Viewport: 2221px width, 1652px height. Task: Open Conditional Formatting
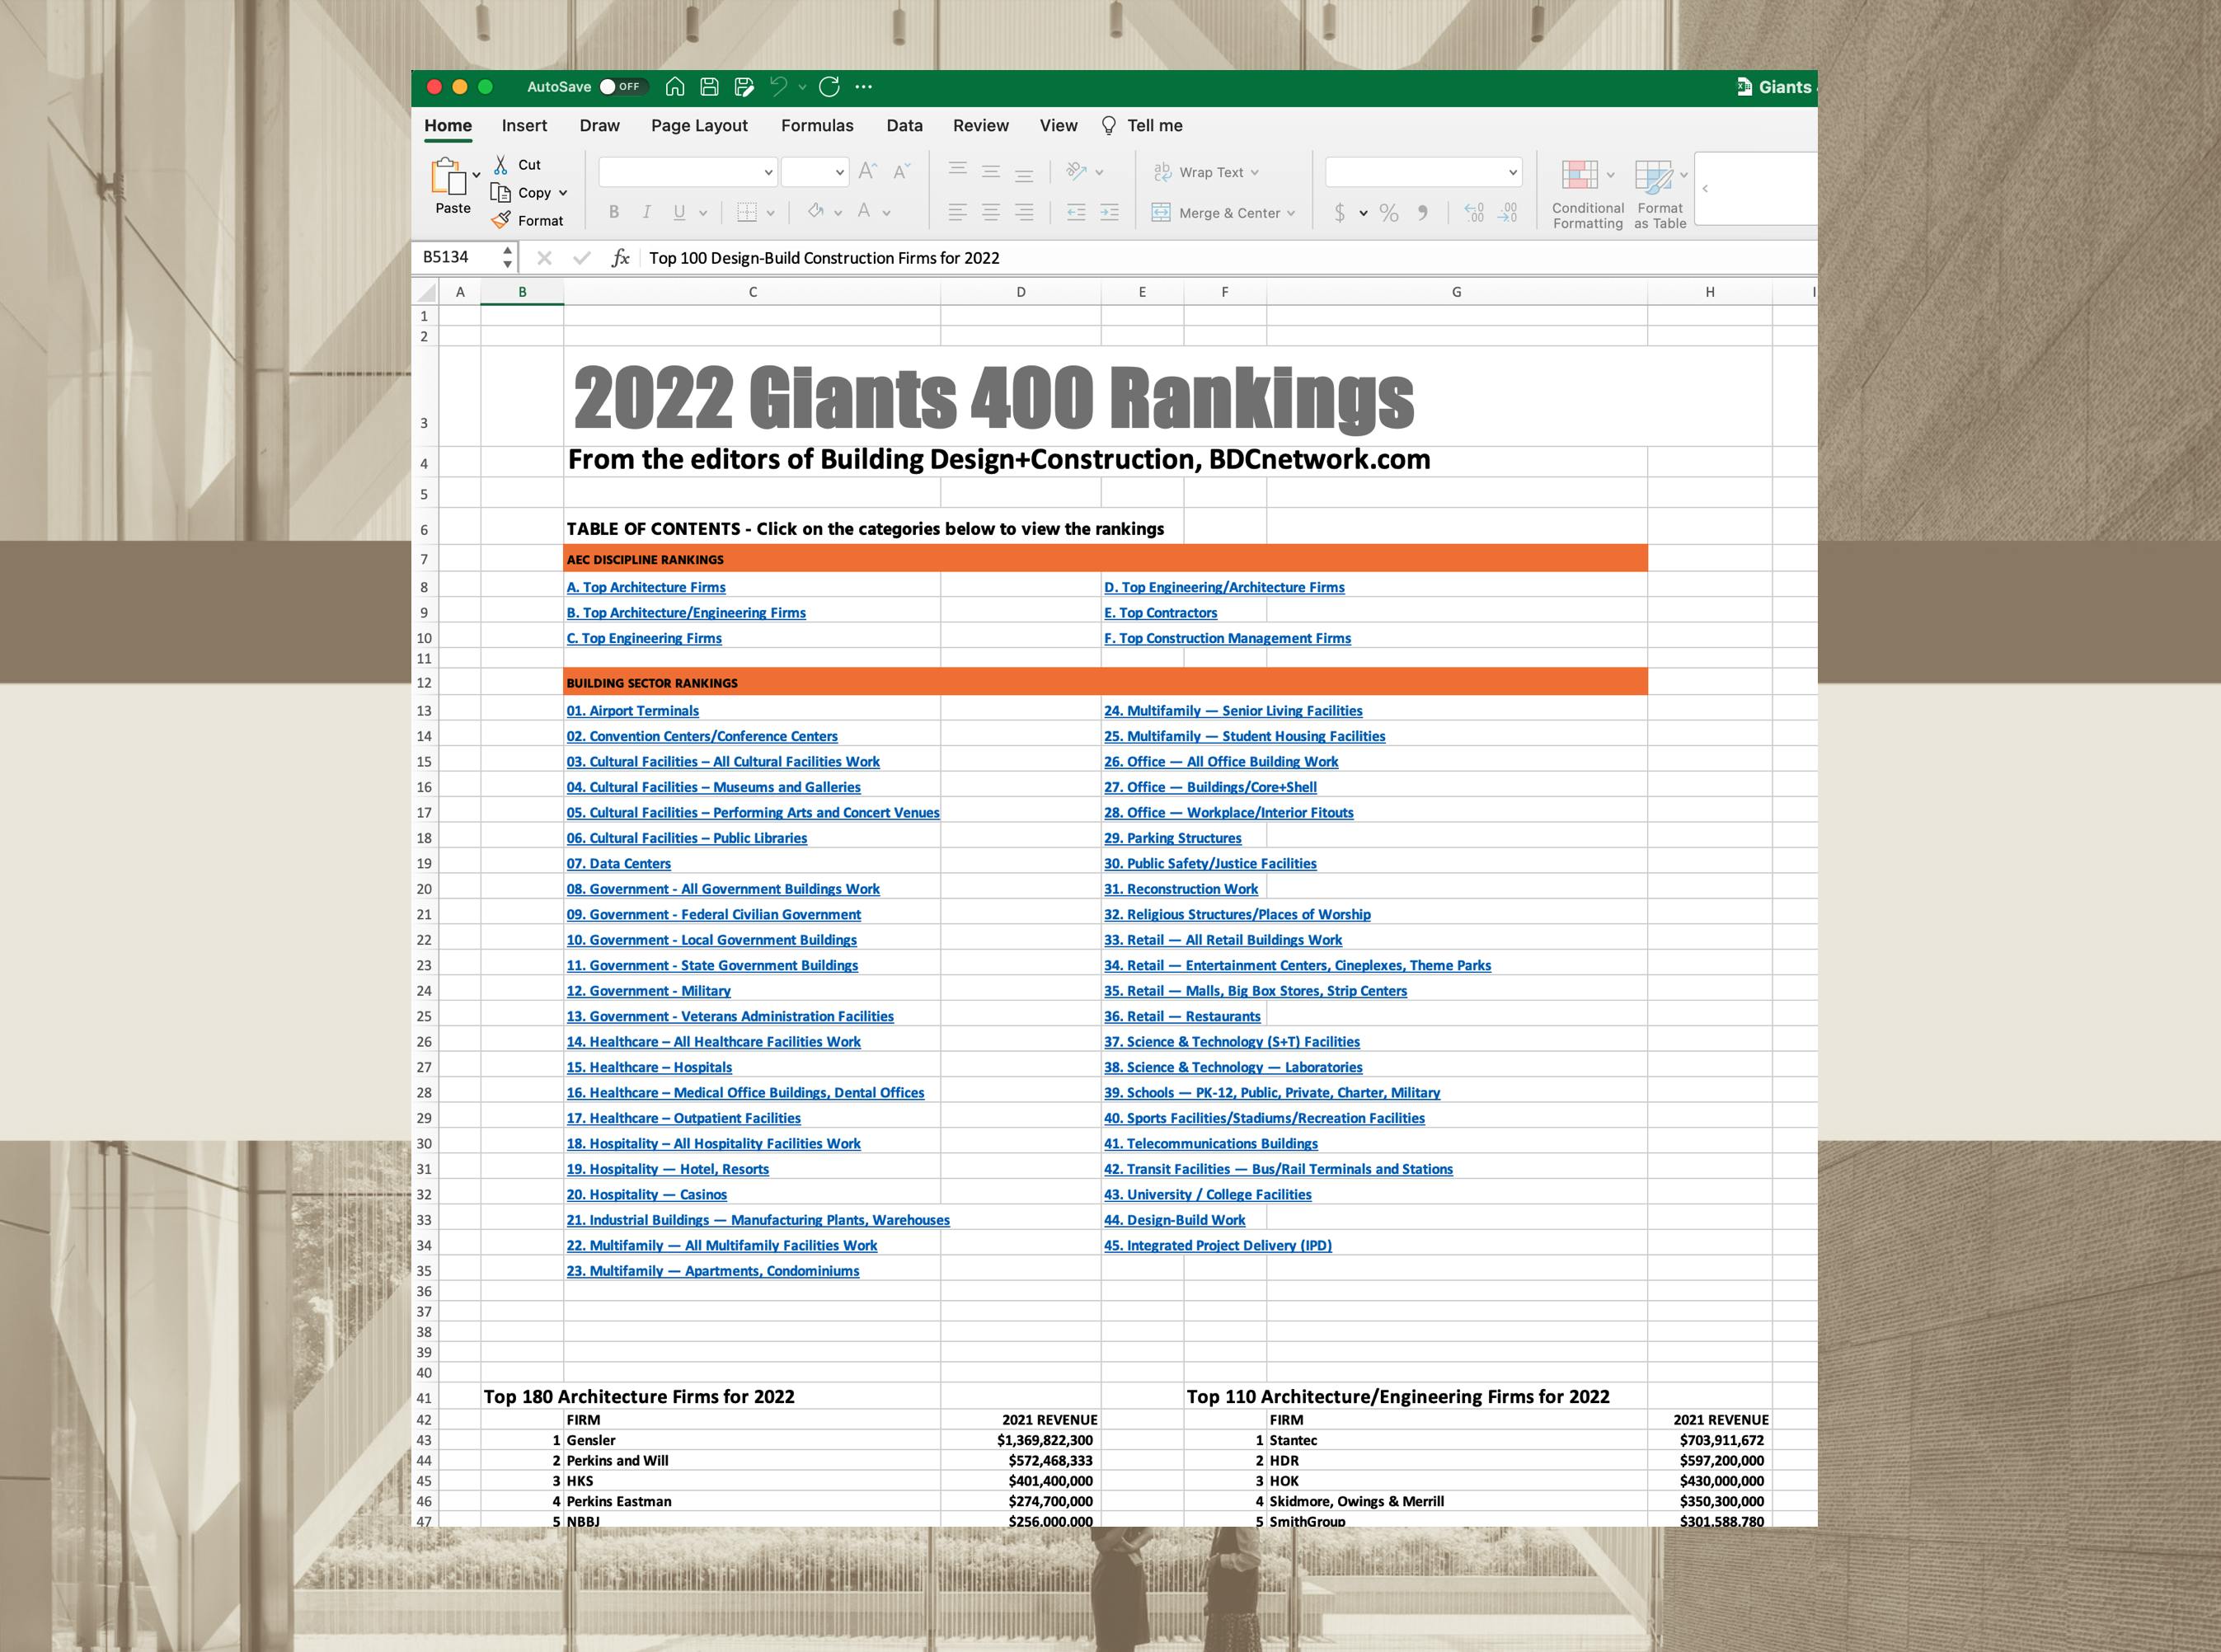(x=1588, y=192)
